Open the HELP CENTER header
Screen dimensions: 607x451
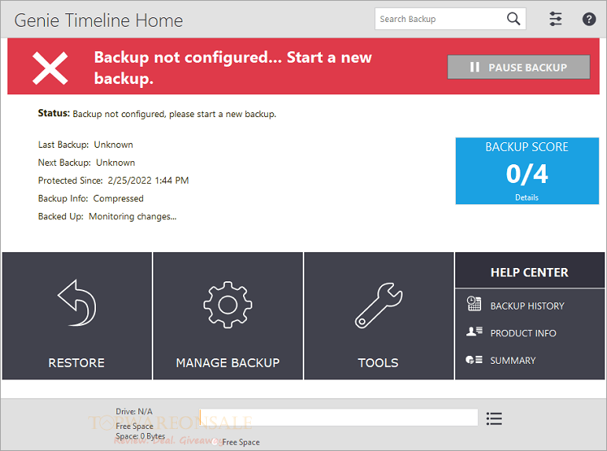(530, 273)
